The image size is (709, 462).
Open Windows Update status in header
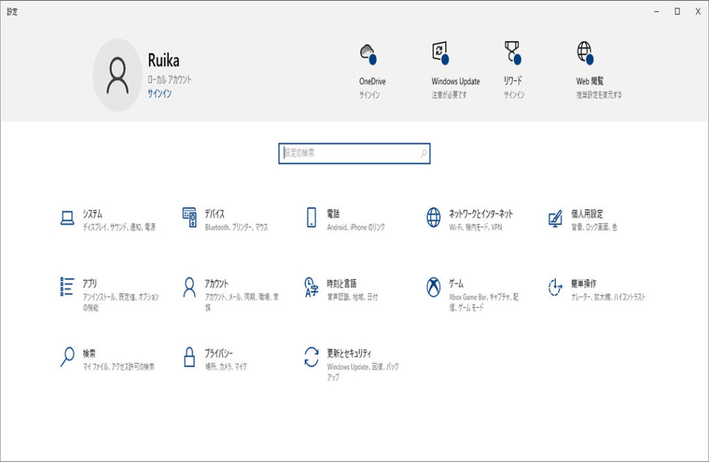tap(440, 54)
